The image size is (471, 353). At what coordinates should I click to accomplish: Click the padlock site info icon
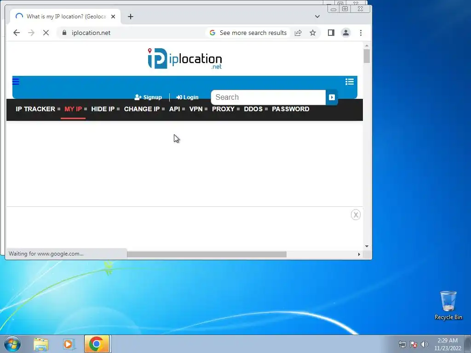pos(64,33)
